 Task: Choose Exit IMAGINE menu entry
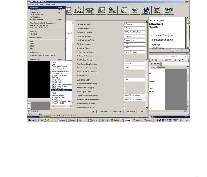click(47, 60)
